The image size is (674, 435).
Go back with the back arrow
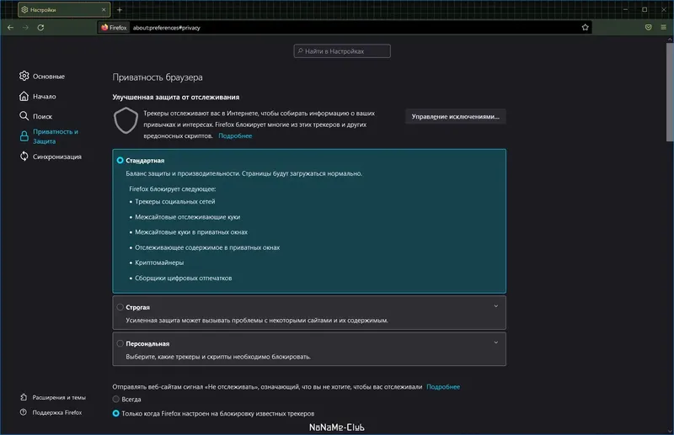tap(11, 28)
